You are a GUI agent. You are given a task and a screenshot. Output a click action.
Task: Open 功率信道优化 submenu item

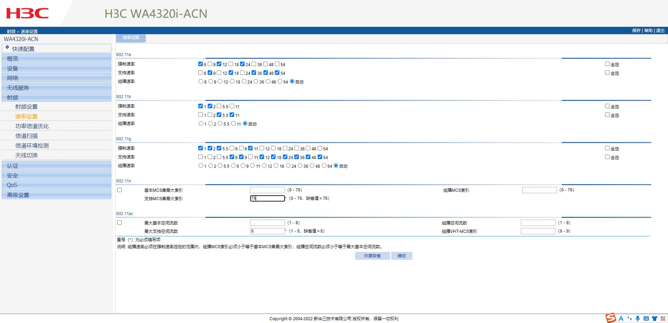(32, 126)
